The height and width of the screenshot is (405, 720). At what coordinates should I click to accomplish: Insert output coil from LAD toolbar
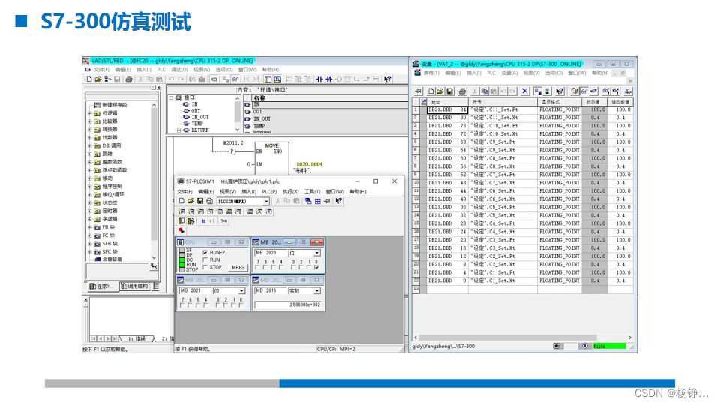click(x=338, y=79)
